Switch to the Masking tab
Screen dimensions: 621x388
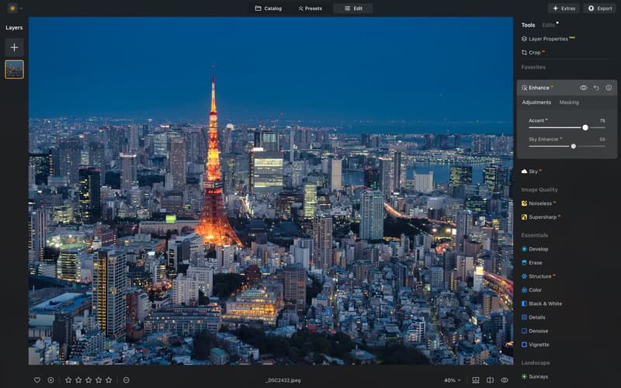point(569,102)
